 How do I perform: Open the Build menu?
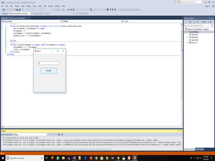(23, 6)
